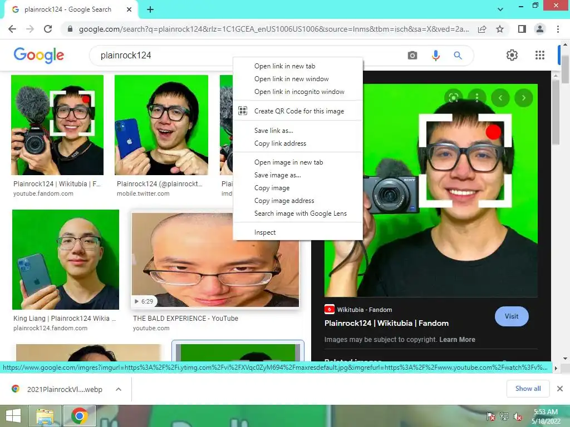Open File Explorer from taskbar

pyautogui.click(x=45, y=416)
